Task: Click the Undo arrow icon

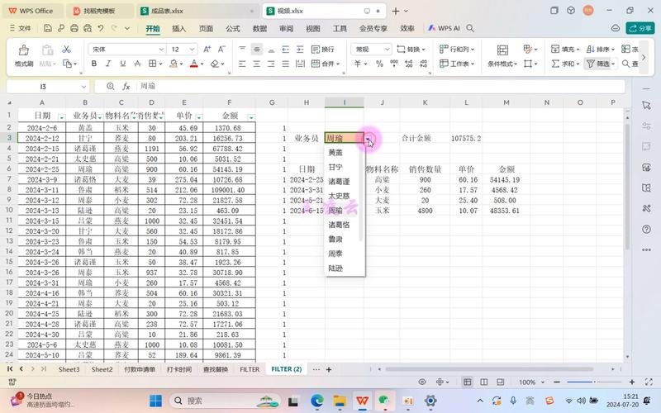Action: [x=100, y=28]
